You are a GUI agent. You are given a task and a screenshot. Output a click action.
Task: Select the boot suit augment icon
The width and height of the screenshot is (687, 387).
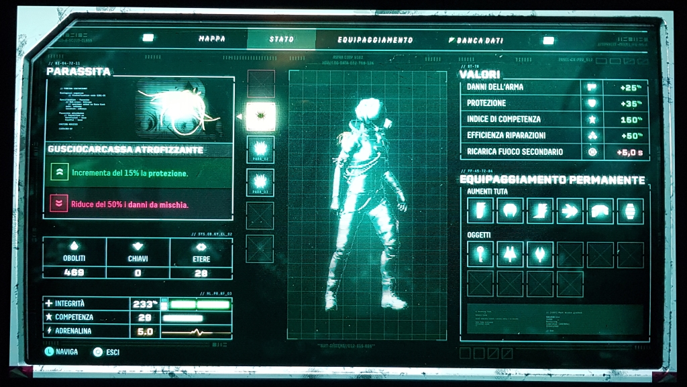click(x=540, y=211)
